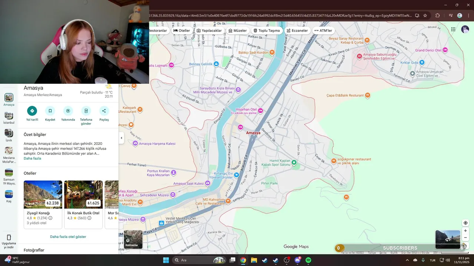The image size is (474, 266).
Task: Share Amasya with the Paylaş icon
Action: (x=104, y=111)
